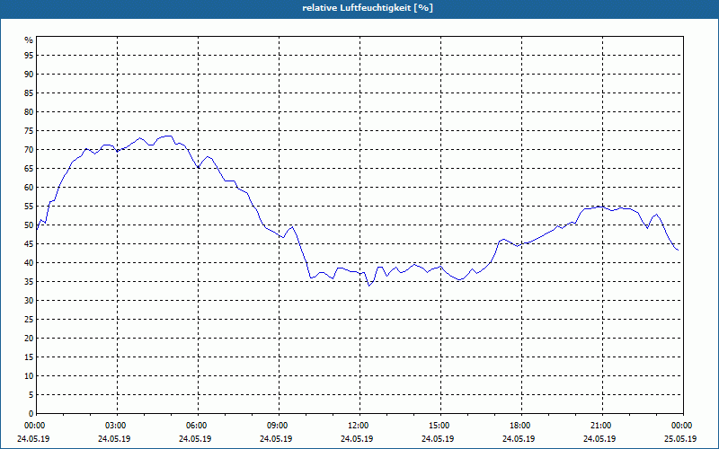Click the 24.05.19 date under 03:00

[114, 439]
